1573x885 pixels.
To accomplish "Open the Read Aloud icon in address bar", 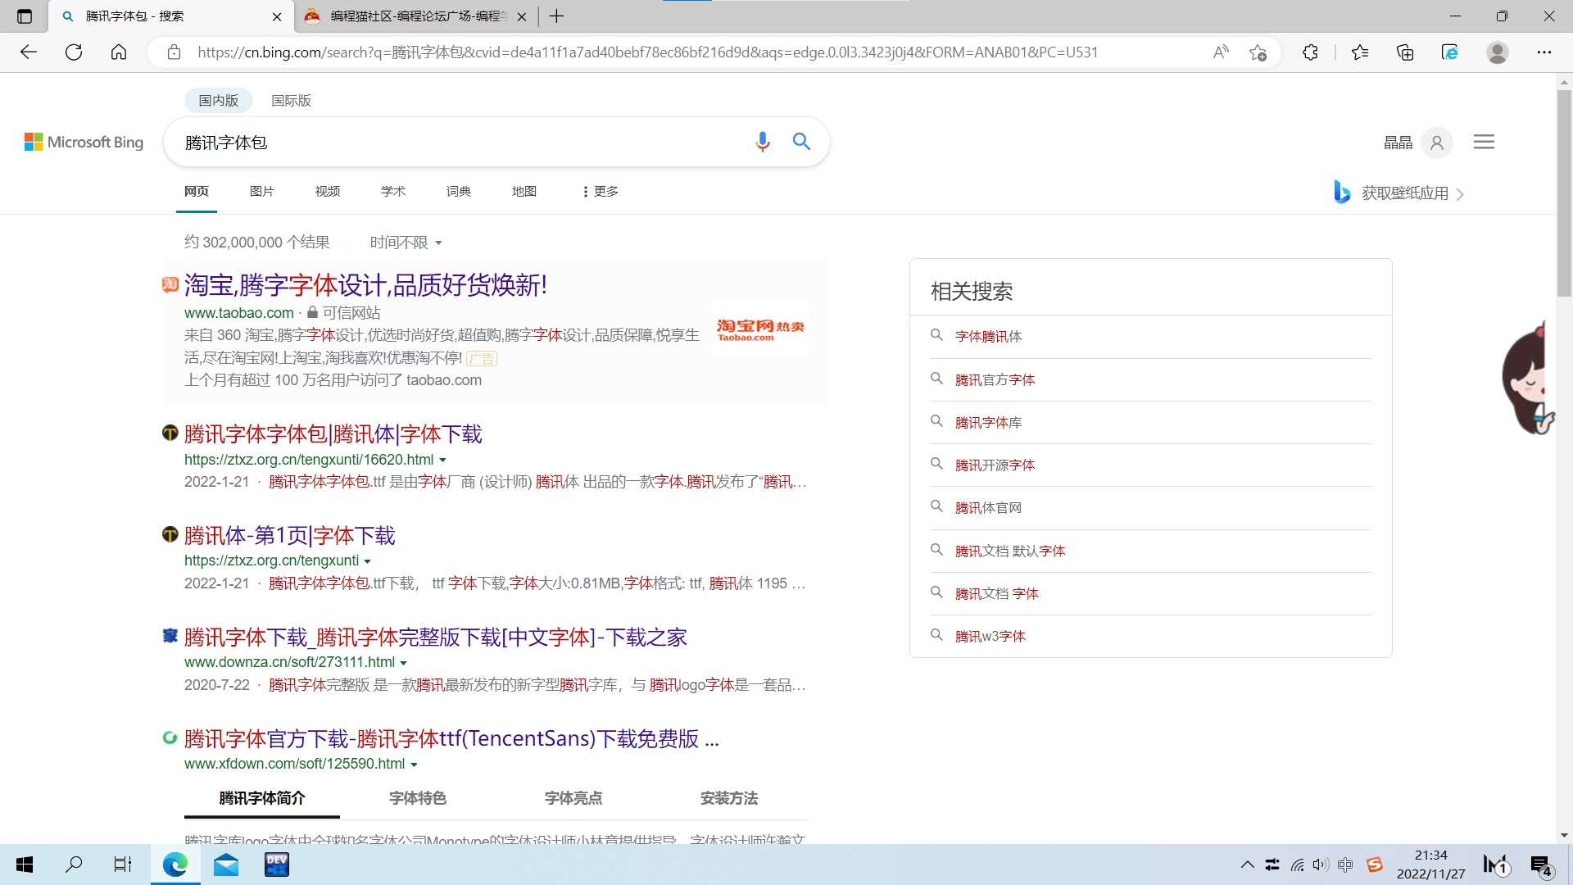I will click(1221, 52).
